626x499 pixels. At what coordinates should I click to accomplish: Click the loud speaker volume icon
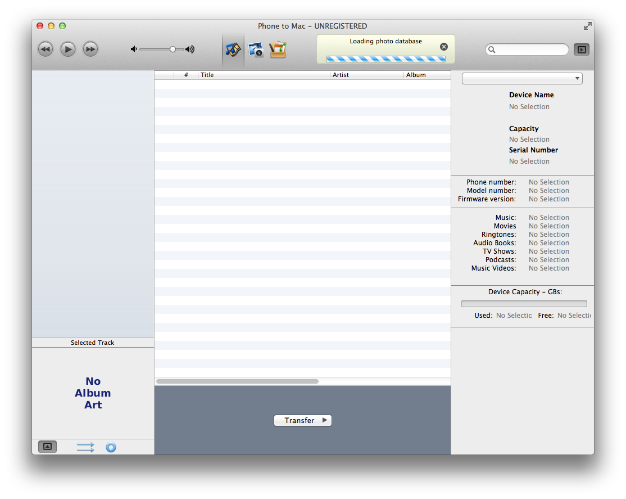[x=190, y=50]
